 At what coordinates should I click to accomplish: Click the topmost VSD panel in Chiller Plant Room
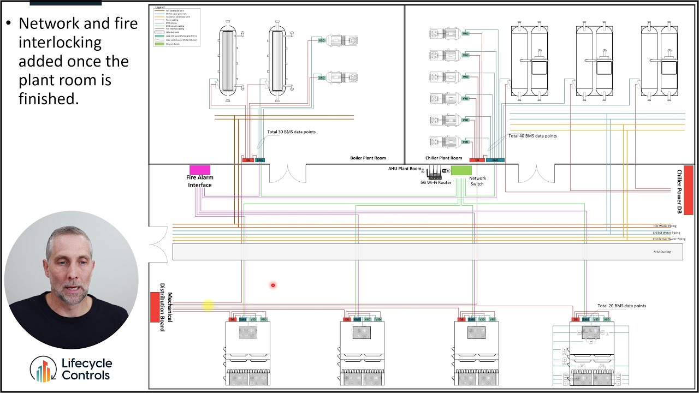click(466, 33)
